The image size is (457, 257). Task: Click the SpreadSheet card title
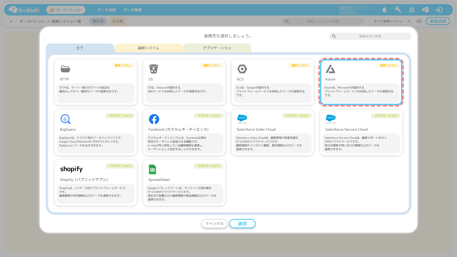pos(159,180)
